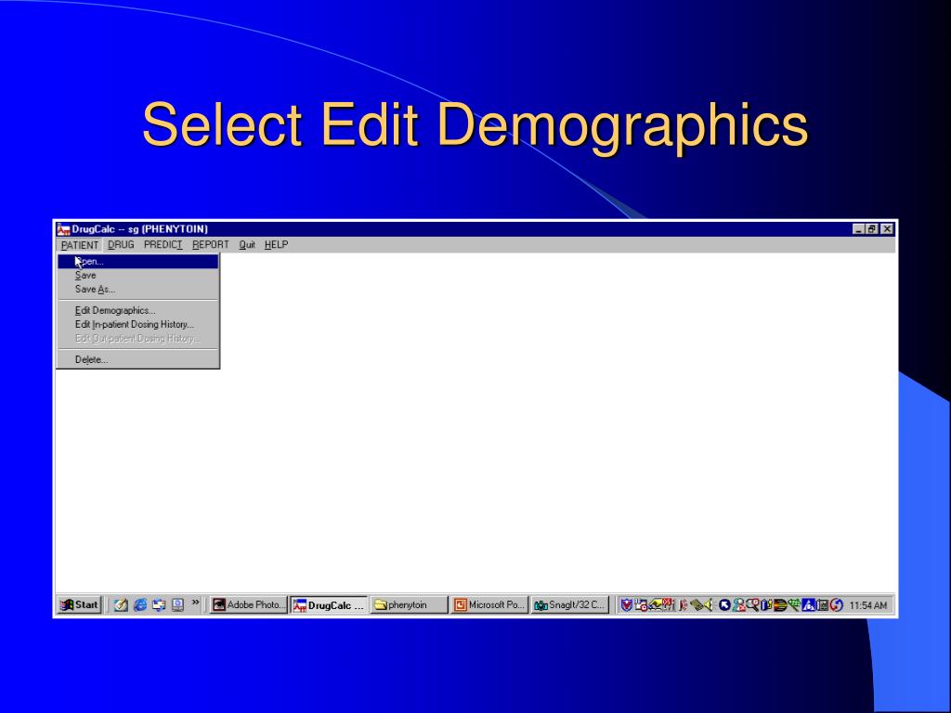Switch to Microsoft Po... taskbar button
Image resolution: width=951 pixels, height=713 pixels.
click(489, 604)
